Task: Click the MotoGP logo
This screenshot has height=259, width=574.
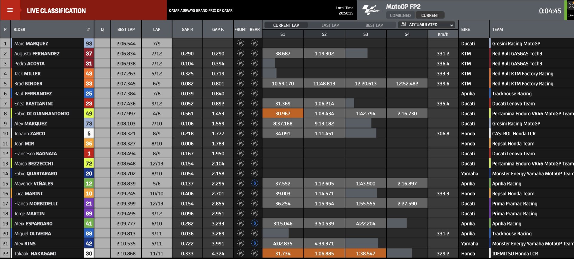Action: (x=371, y=10)
